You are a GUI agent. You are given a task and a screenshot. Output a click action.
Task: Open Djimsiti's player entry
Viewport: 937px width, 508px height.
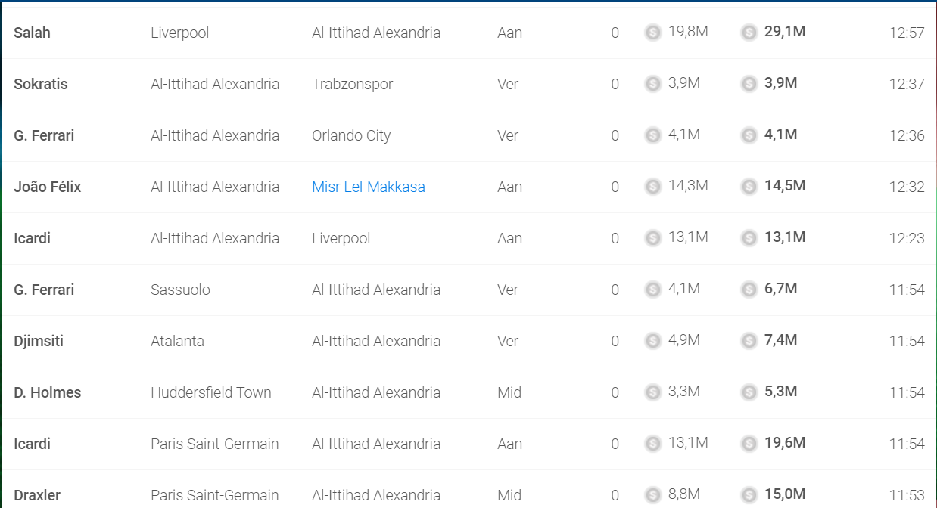click(39, 341)
